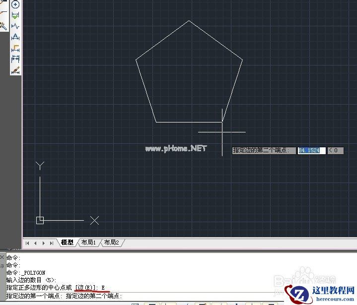Open the dimension Inspection tool
This screenshot has width=357, height=305.
[15, 15]
